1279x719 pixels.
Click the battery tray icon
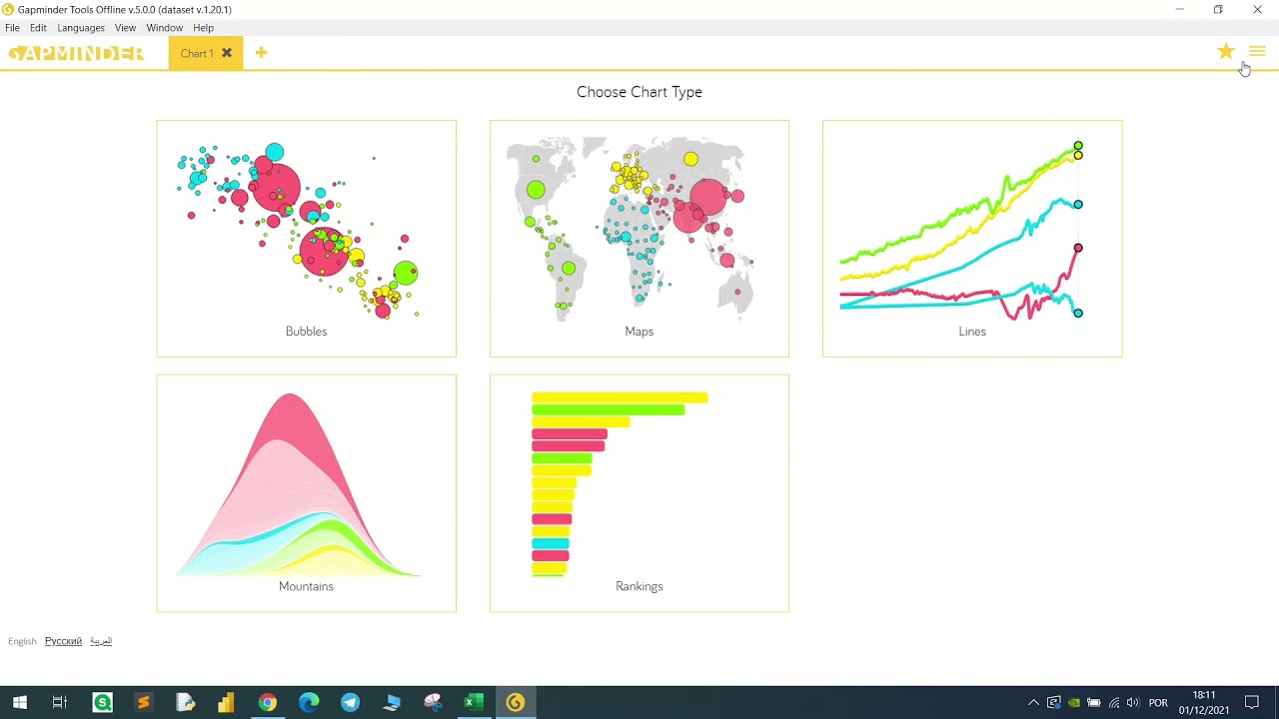point(1094,703)
